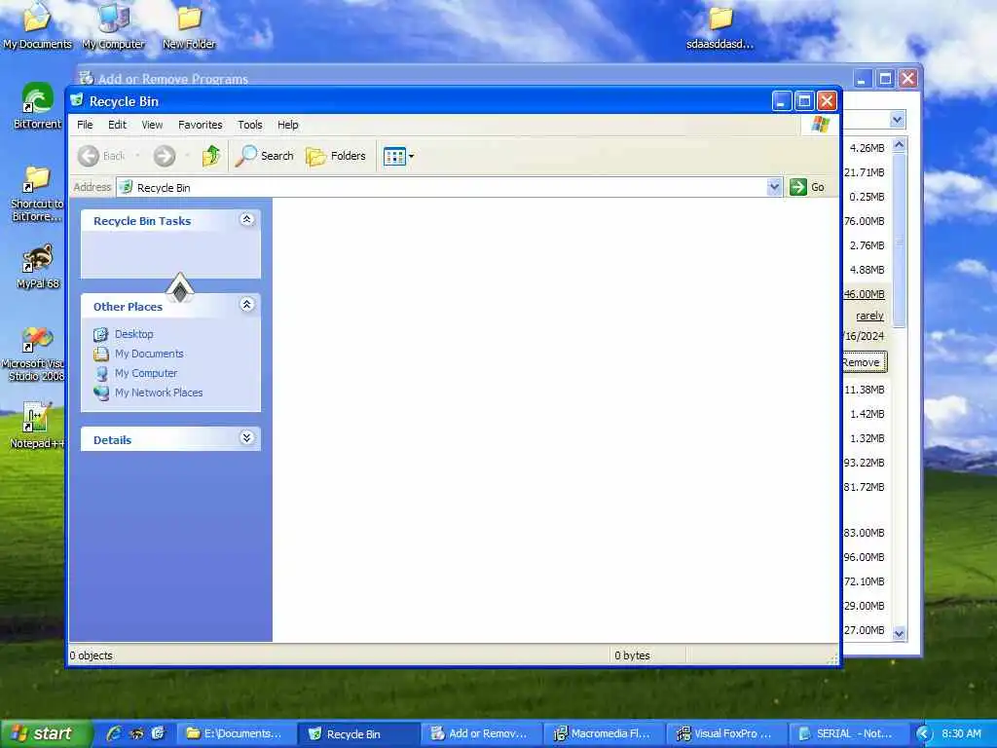997x748 pixels.
Task: Click the Desktop icon in Other Places
Action: click(x=100, y=334)
